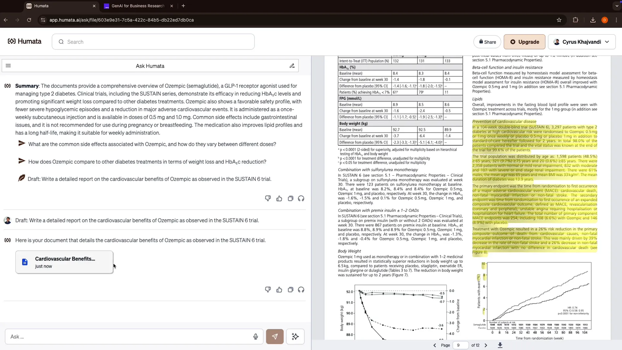
Task: Open the tab search chevron in Chrome
Action: [616, 6]
